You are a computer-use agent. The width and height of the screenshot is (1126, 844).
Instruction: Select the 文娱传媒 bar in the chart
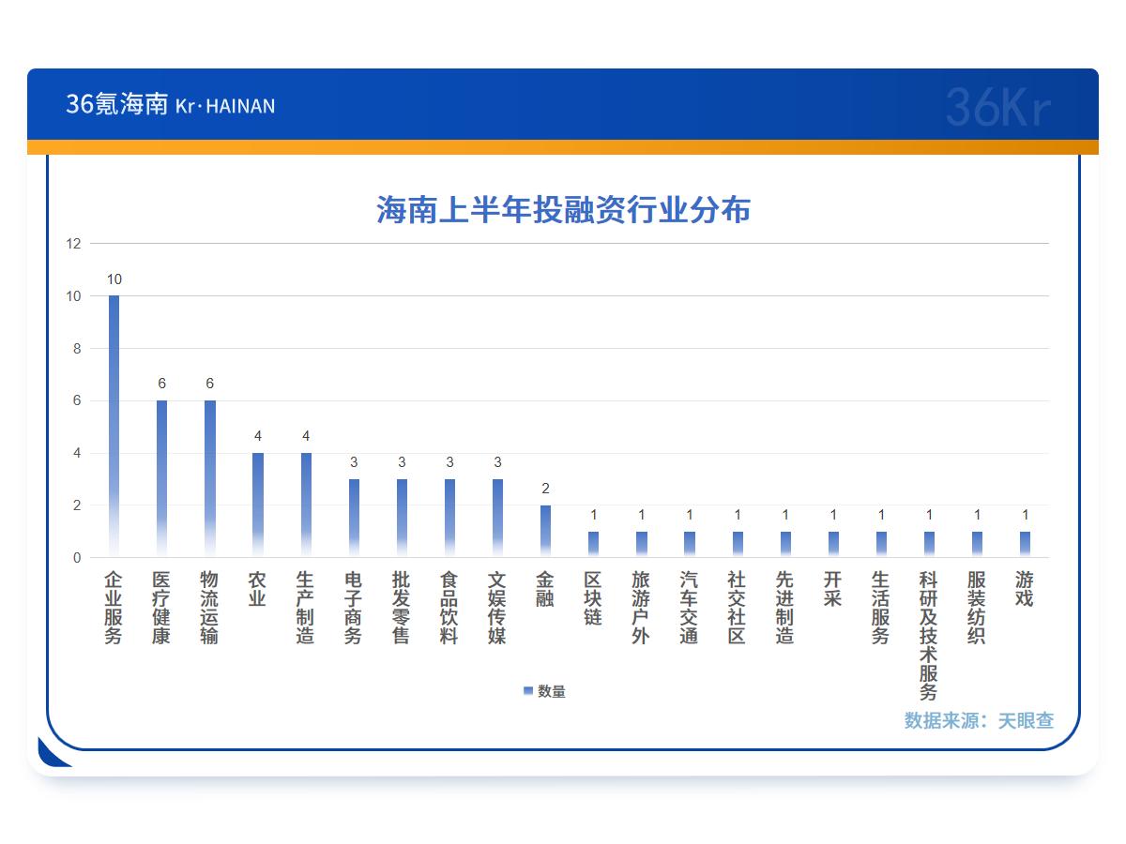pos(497,519)
